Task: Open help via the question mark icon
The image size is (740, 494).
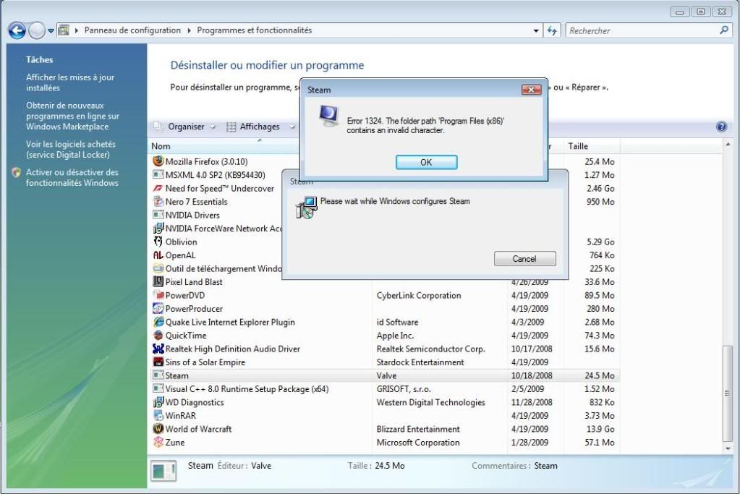Action: 721,127
